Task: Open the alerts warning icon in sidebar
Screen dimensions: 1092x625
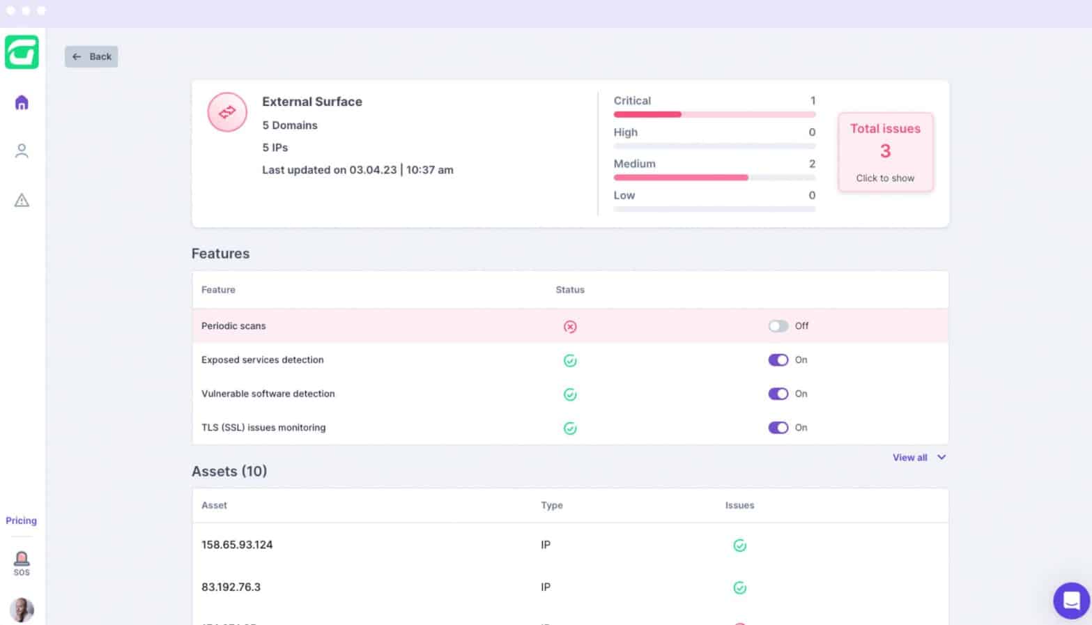Action: [22, 201]
